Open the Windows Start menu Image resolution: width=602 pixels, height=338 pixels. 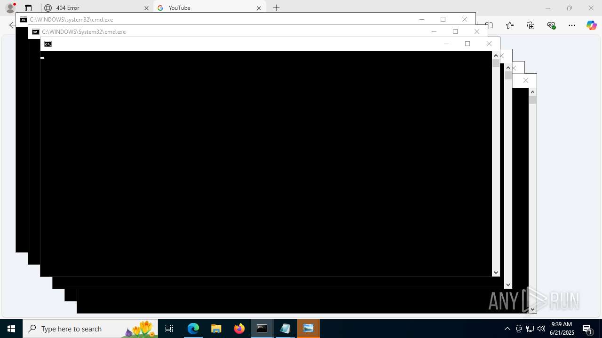coord(11,329)
